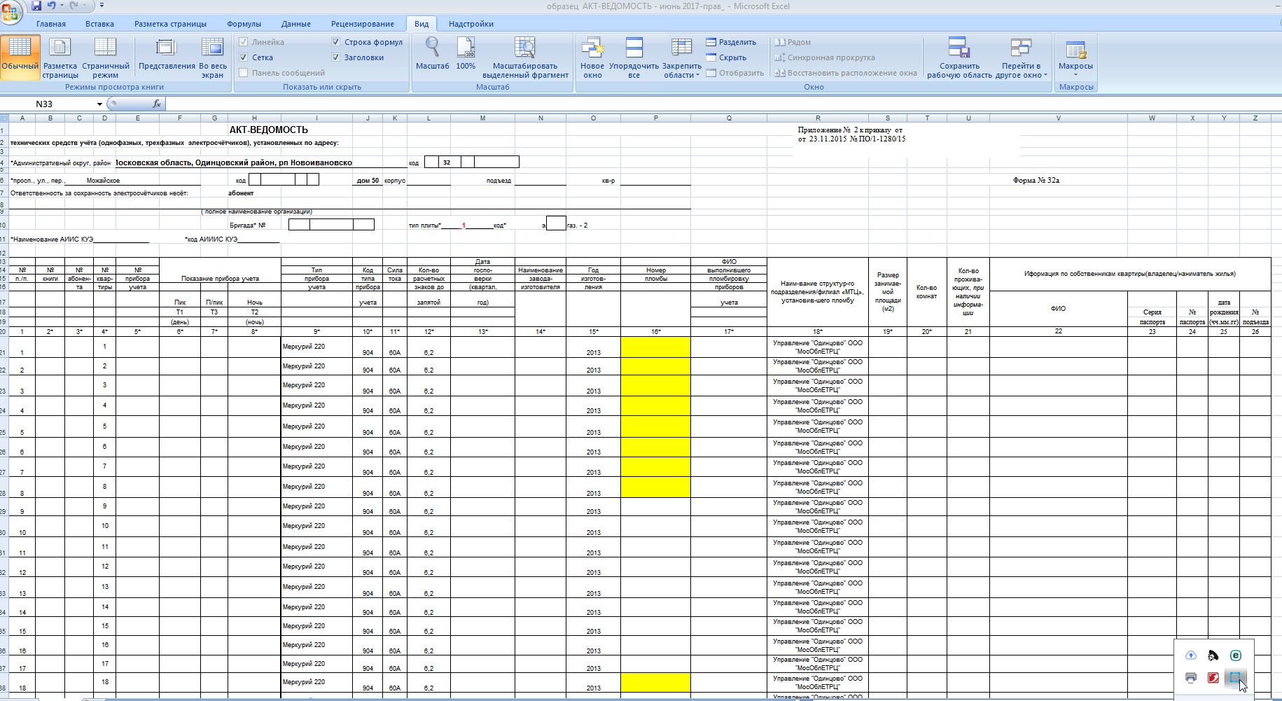Viewport: 1282px width, 701px height.
Task: Set zoom to 100% icon
Action: point(466,48)
